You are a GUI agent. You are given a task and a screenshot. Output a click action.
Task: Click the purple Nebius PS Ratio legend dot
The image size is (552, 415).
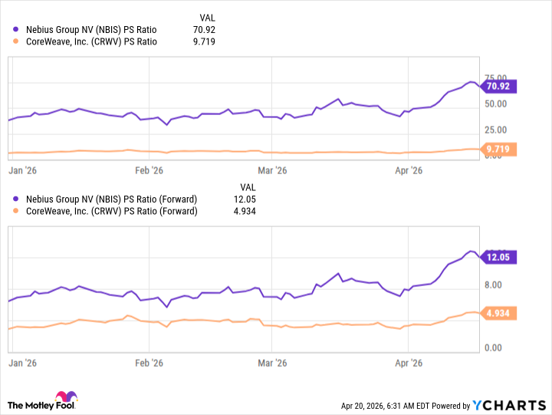tap(15, 29)
